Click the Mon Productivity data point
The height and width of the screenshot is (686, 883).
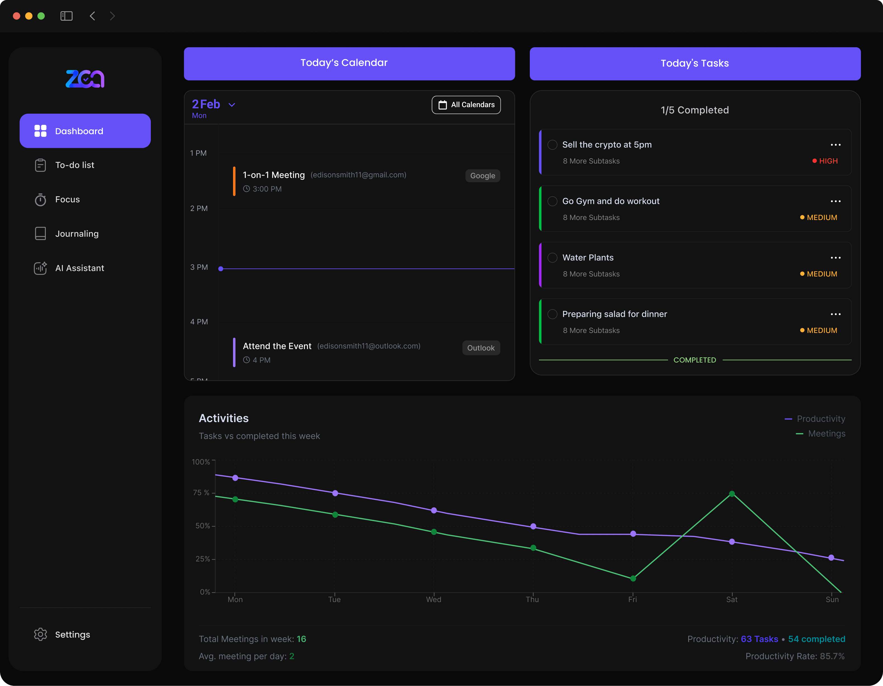coord(235,478)
